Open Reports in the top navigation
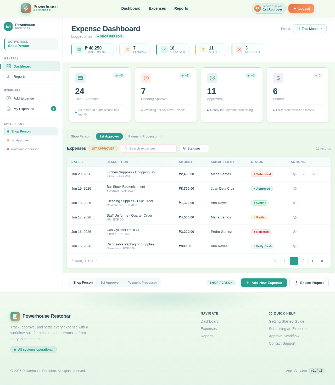The width and height of the screenshot is (335, 385). pos(181,8)
